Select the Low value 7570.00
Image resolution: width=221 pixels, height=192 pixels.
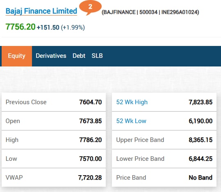coord(91,159)
